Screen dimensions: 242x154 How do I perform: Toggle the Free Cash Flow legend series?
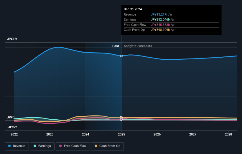pos(73,146)
